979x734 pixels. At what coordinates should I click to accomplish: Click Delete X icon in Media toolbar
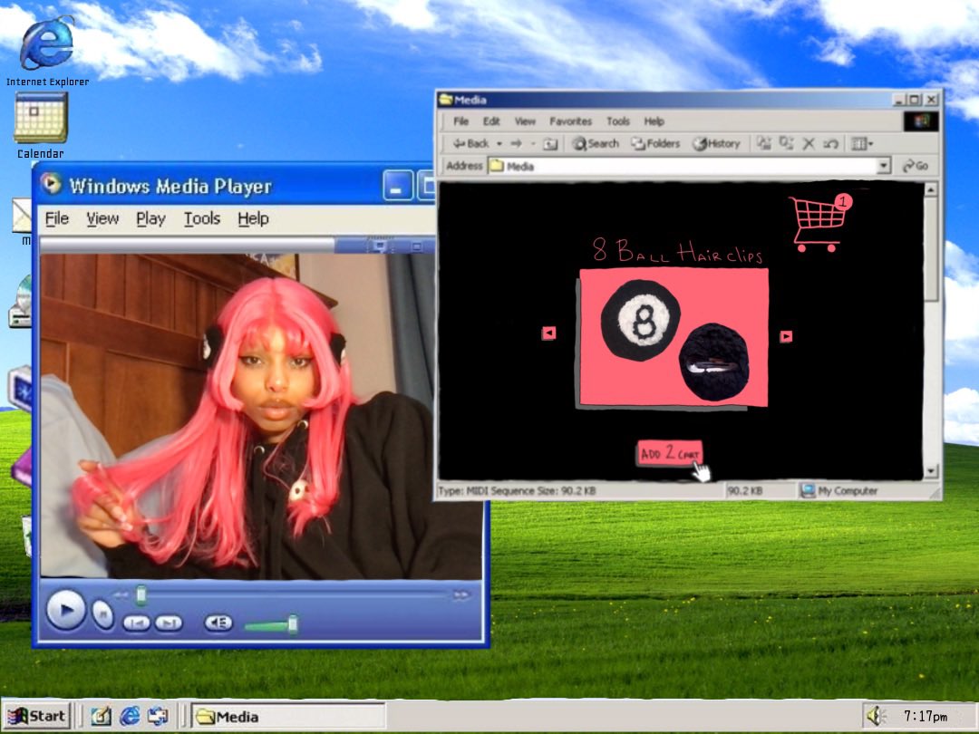click(809, 144)
